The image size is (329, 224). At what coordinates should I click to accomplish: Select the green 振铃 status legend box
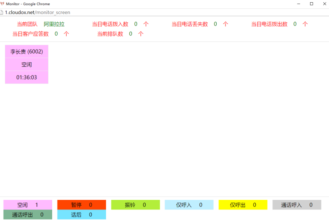pos(135,205)
